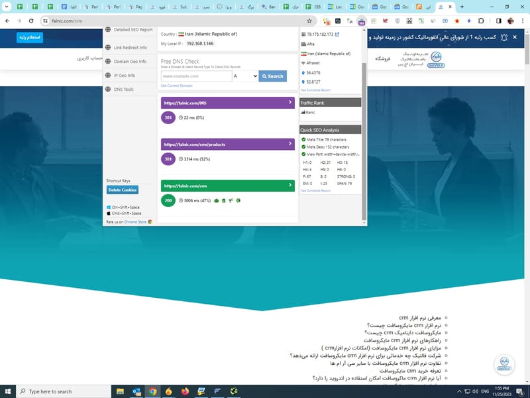Open تعرفه خرید crm مایکروسافت contents link
Screen dimensions: 530x398
[x=410, y=371]
